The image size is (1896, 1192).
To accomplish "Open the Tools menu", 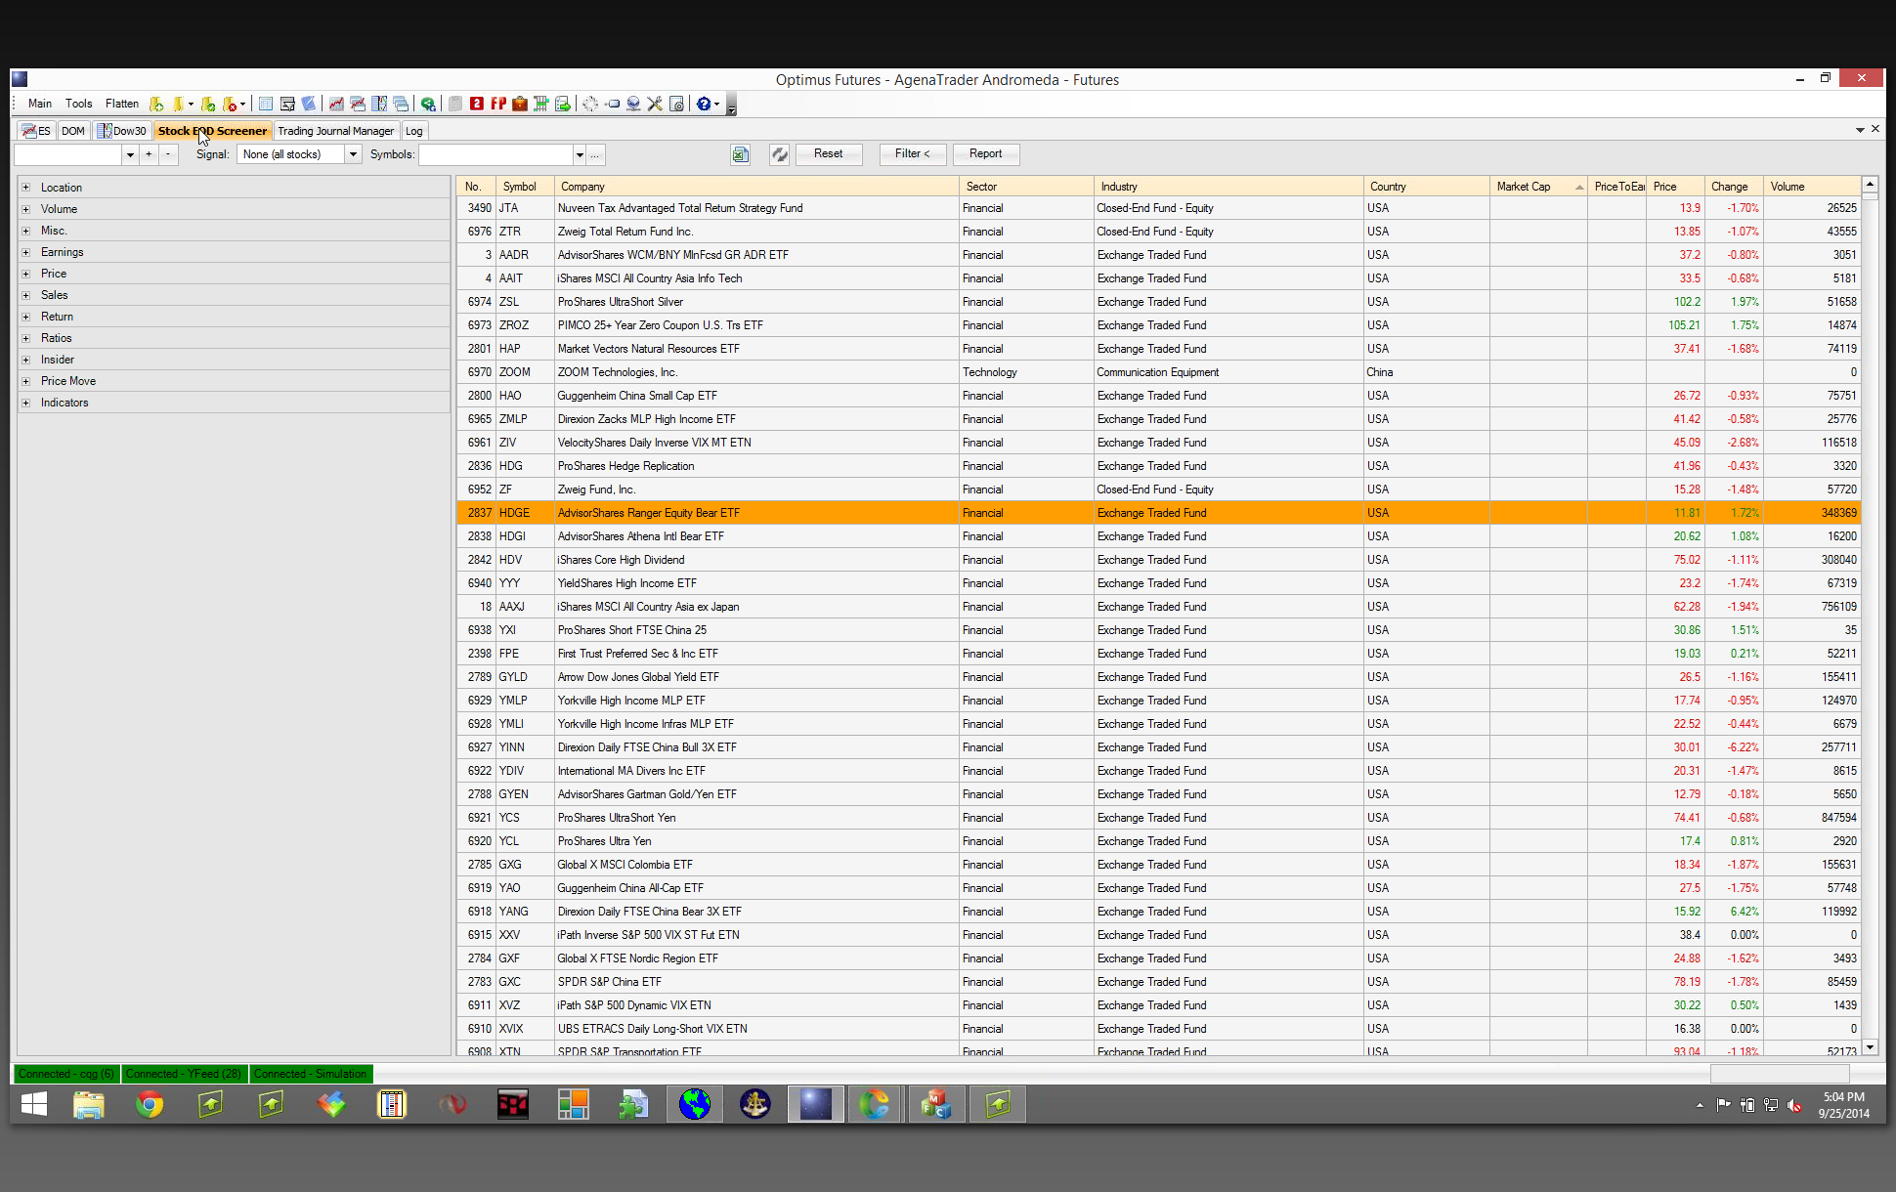I will [79, 104].
